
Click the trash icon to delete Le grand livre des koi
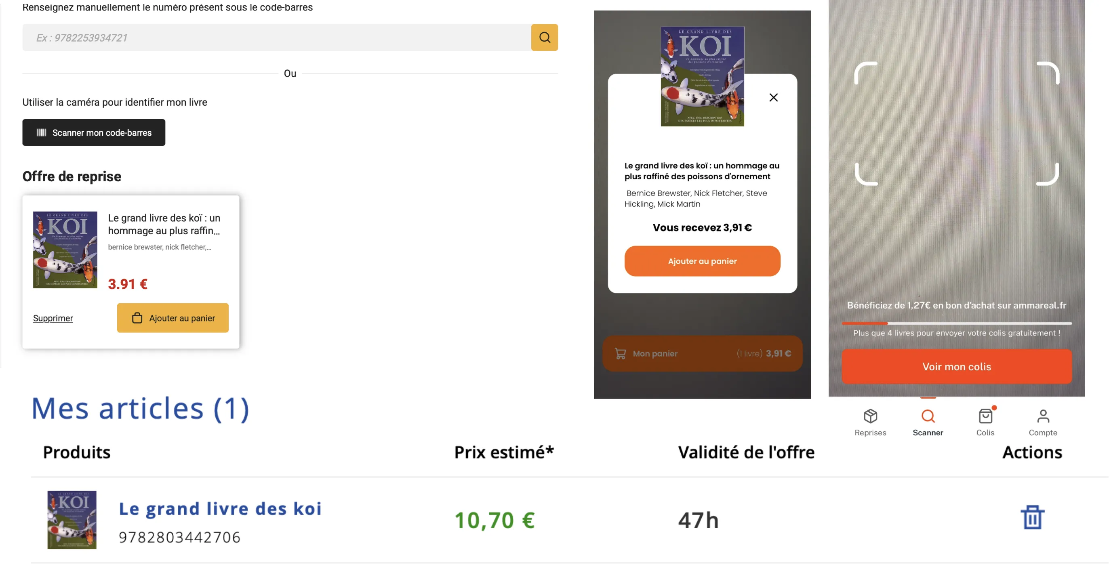tap(1032, 517)
